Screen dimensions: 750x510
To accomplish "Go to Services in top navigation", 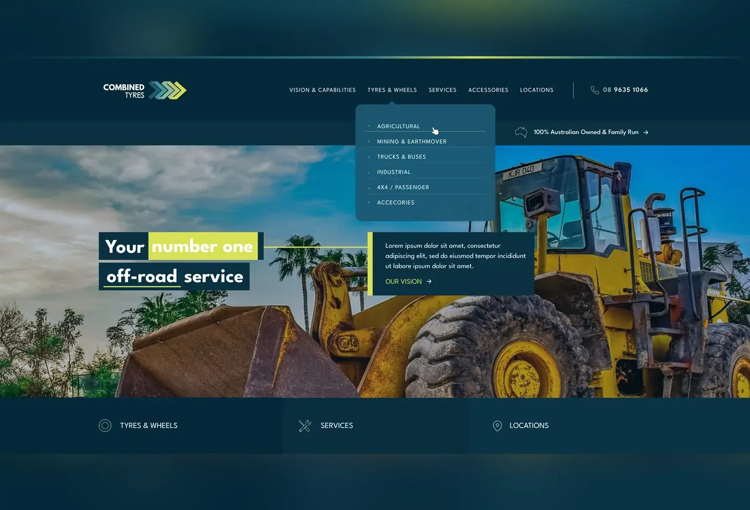I will 442,90.
